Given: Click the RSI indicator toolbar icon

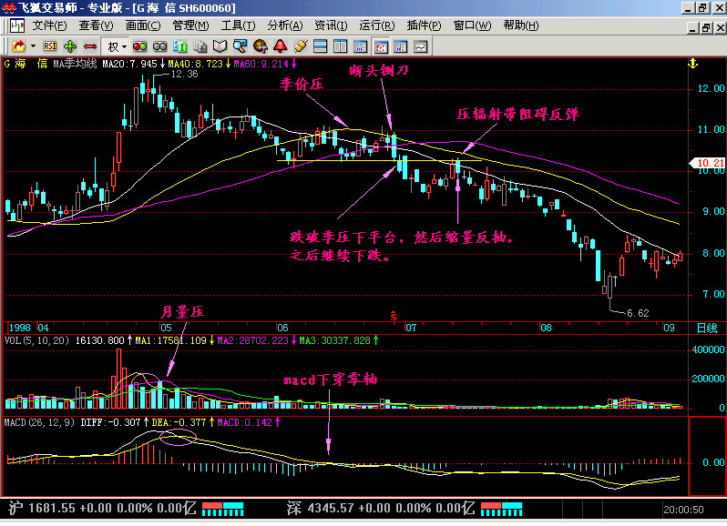Looking at the screenshot, I should [50, 46].
